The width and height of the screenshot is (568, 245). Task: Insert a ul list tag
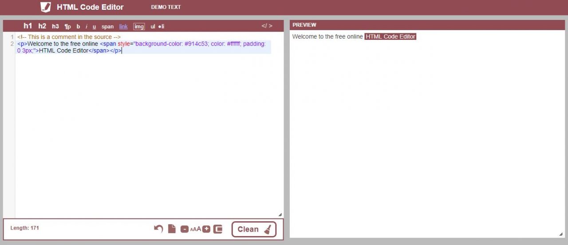point(153,27)
